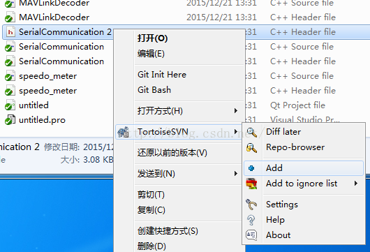Click the TortoiseSVN turtle icon
The height and width of the screenshot is (252, 370).
click(x=124, y=132)
